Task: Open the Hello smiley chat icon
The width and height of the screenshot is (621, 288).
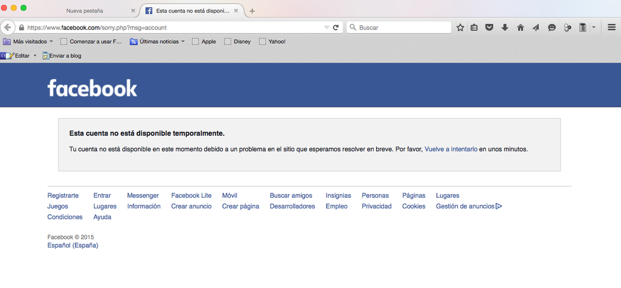Action: [x=552, y=27]
